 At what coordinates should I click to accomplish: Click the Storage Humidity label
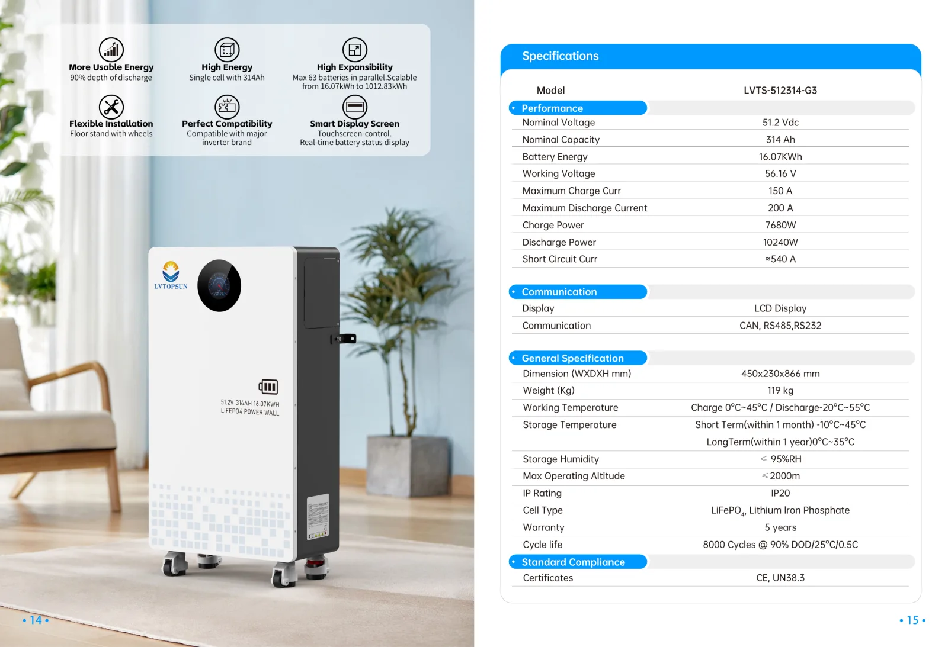coord(561,459)
